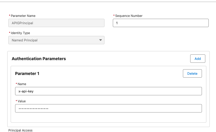Click the APIGPrincipal Parameter Name field

click(x=56, y=23)
